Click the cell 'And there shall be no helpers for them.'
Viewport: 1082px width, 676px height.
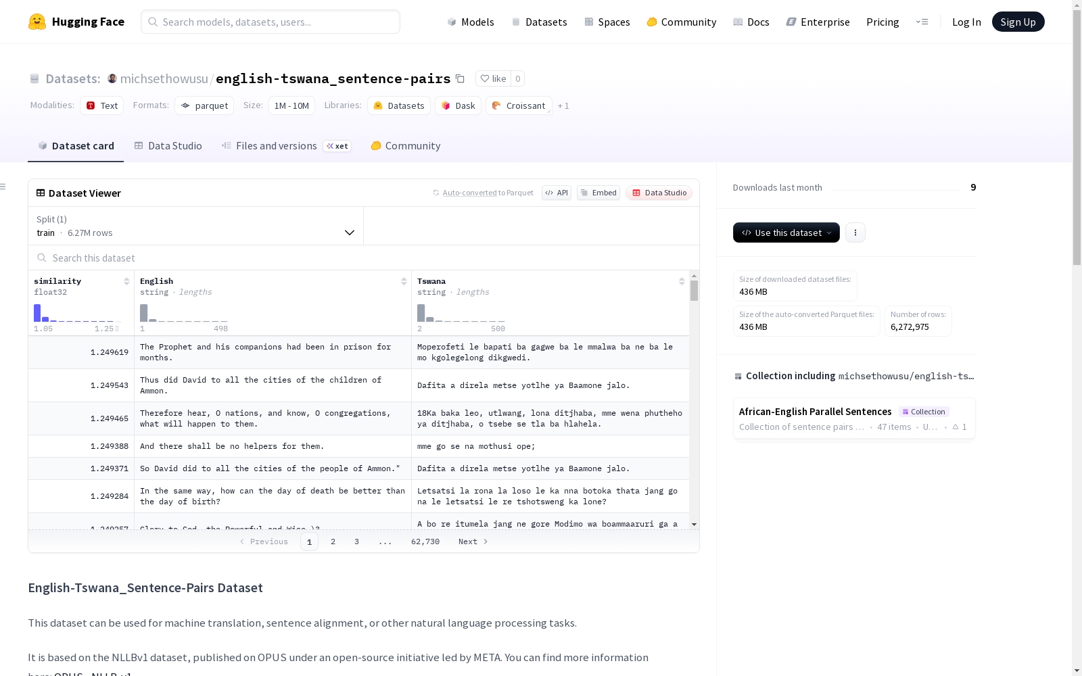click(x=273, y=446)
